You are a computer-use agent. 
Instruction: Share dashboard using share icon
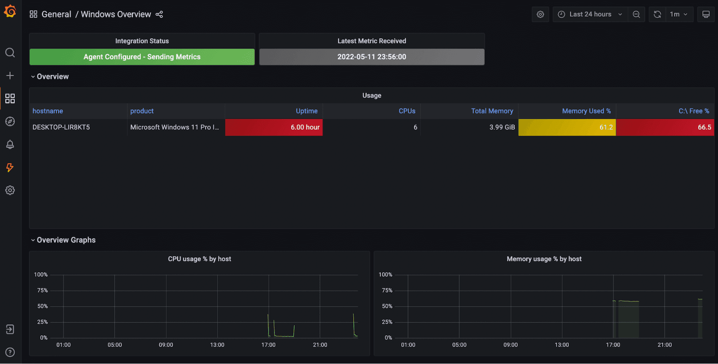(x=159, y=14)
